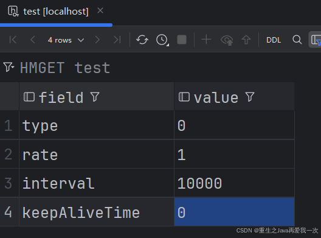Screen dimensions: 321x238
Task: Open the auto-refresh clock icon menu
Action: (x=162, y=40)
